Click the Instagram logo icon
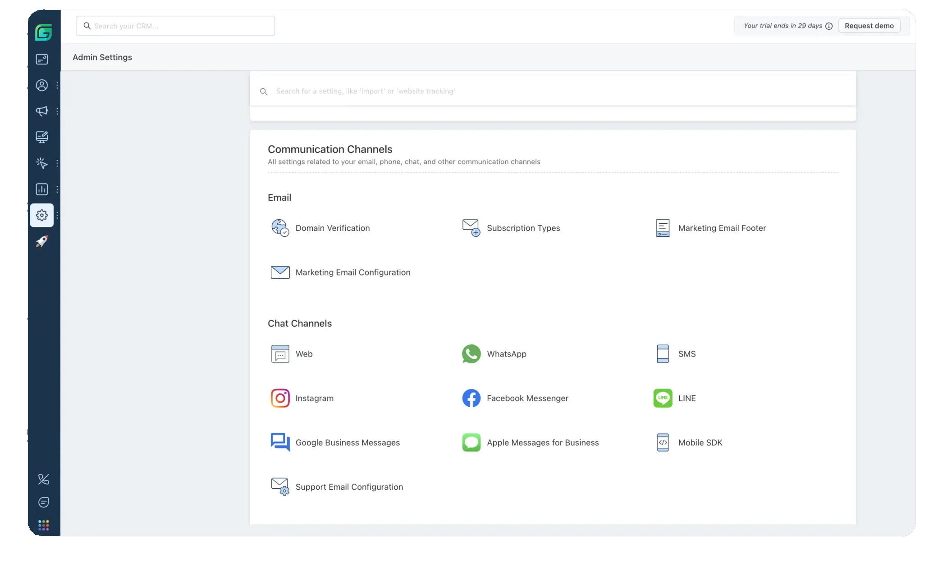943x582 pixels. click(x=280, y=398)
